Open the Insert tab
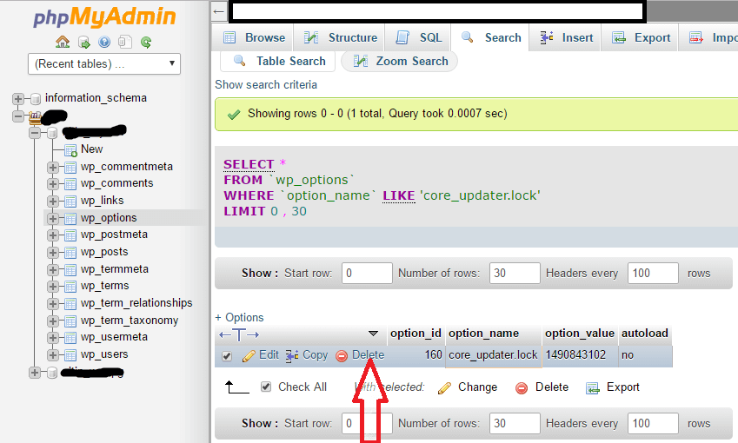The width and height of the screenshot is (738, 443). click(x=566, y=37)
